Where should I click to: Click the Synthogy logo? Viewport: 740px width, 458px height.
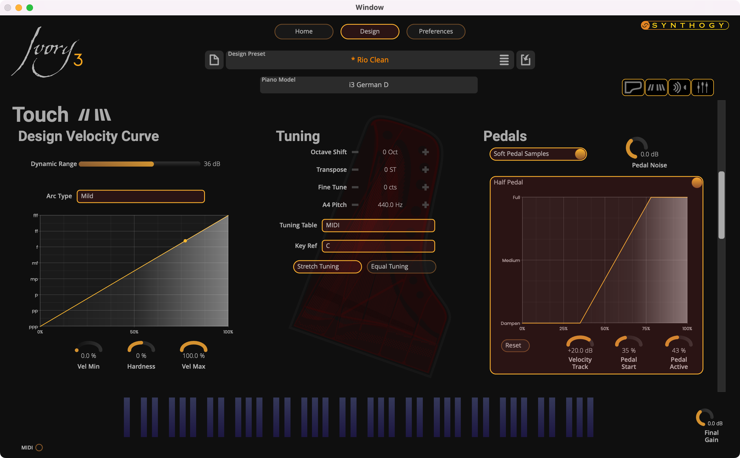tap(684, 25)
